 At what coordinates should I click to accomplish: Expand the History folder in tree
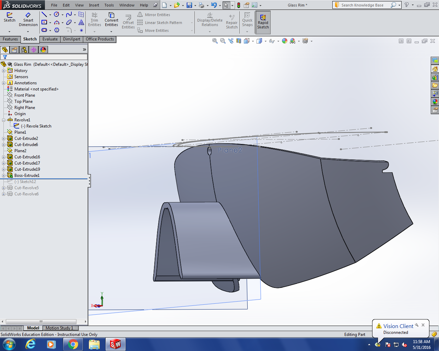click(4, 71)
